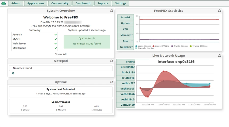Select the enp0s3 network interface tab
229x127 pixels.
coord(125,62)
